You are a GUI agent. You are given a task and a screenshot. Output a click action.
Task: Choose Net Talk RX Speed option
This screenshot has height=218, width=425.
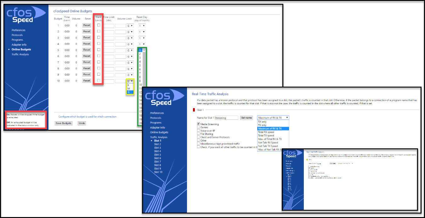pyautogui.click(x=273, y=142)
